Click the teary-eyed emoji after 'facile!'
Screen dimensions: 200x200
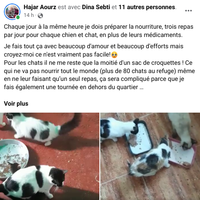[x=115, y=55]
